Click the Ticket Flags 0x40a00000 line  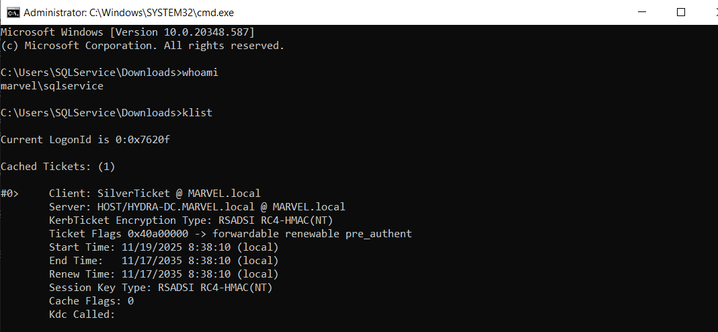231,234
